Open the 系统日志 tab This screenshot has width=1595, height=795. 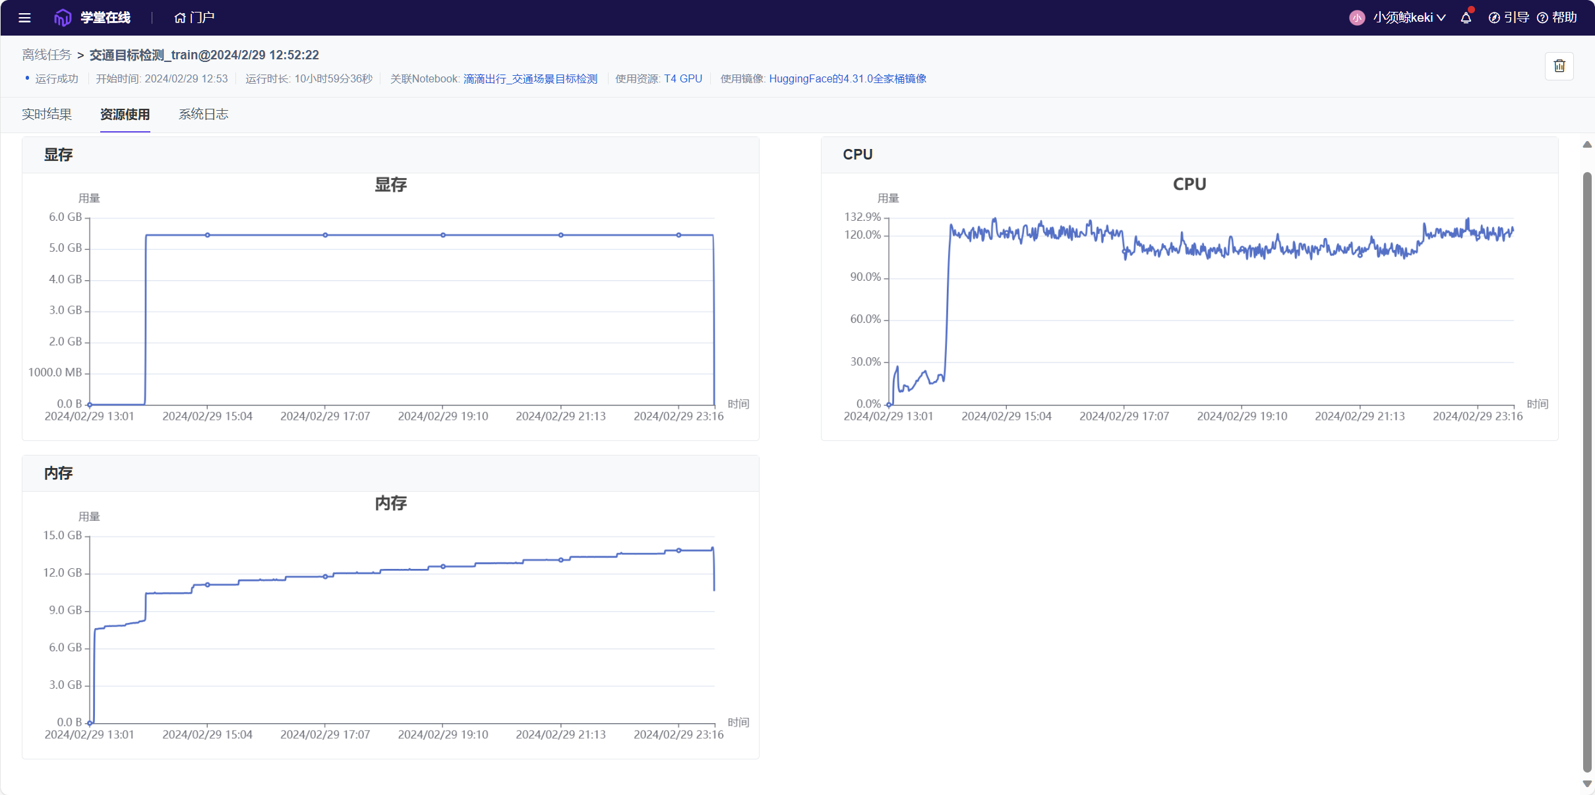(203, 115)
